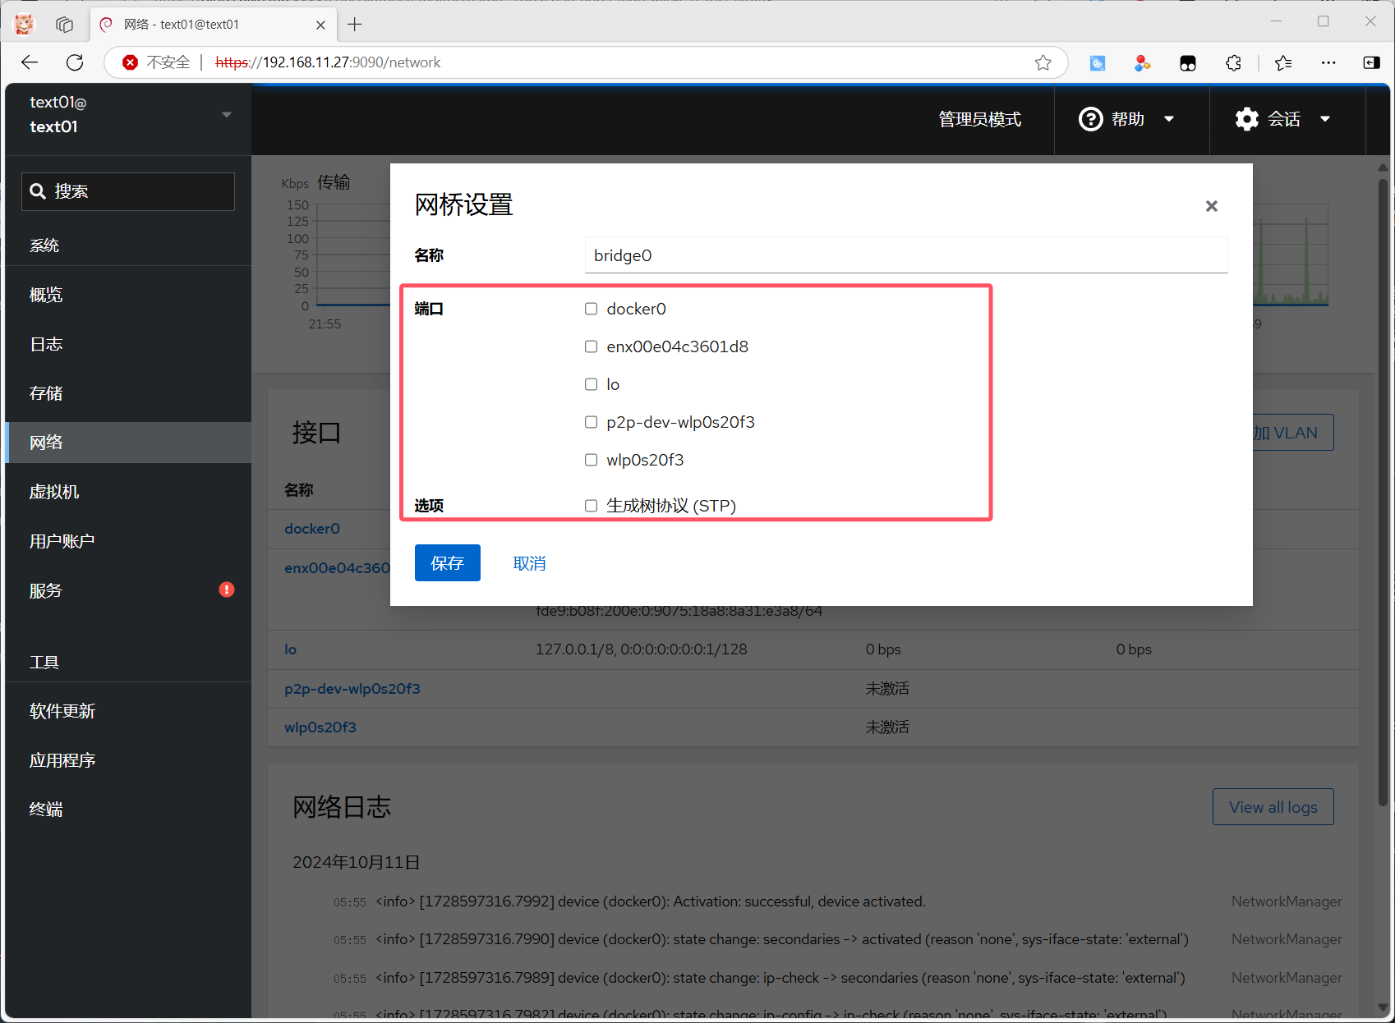The width and height of the screenshot is (1395, 1023).
Task: Open browser settings three-dots menu
Action: tap(1328, 62)
